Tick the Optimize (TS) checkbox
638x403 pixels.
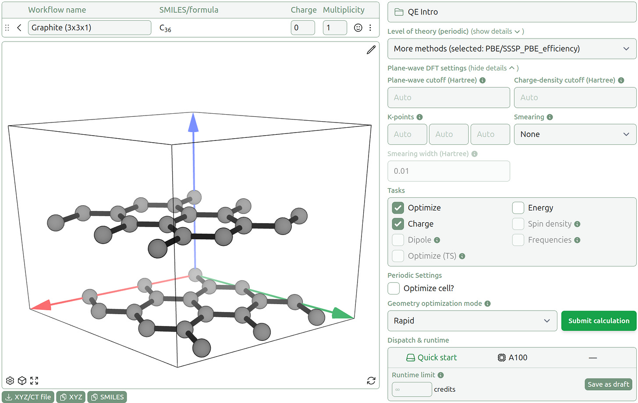398,256
